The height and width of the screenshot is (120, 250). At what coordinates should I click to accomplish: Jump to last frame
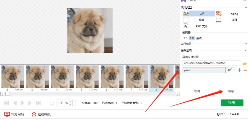coord(38,103)
